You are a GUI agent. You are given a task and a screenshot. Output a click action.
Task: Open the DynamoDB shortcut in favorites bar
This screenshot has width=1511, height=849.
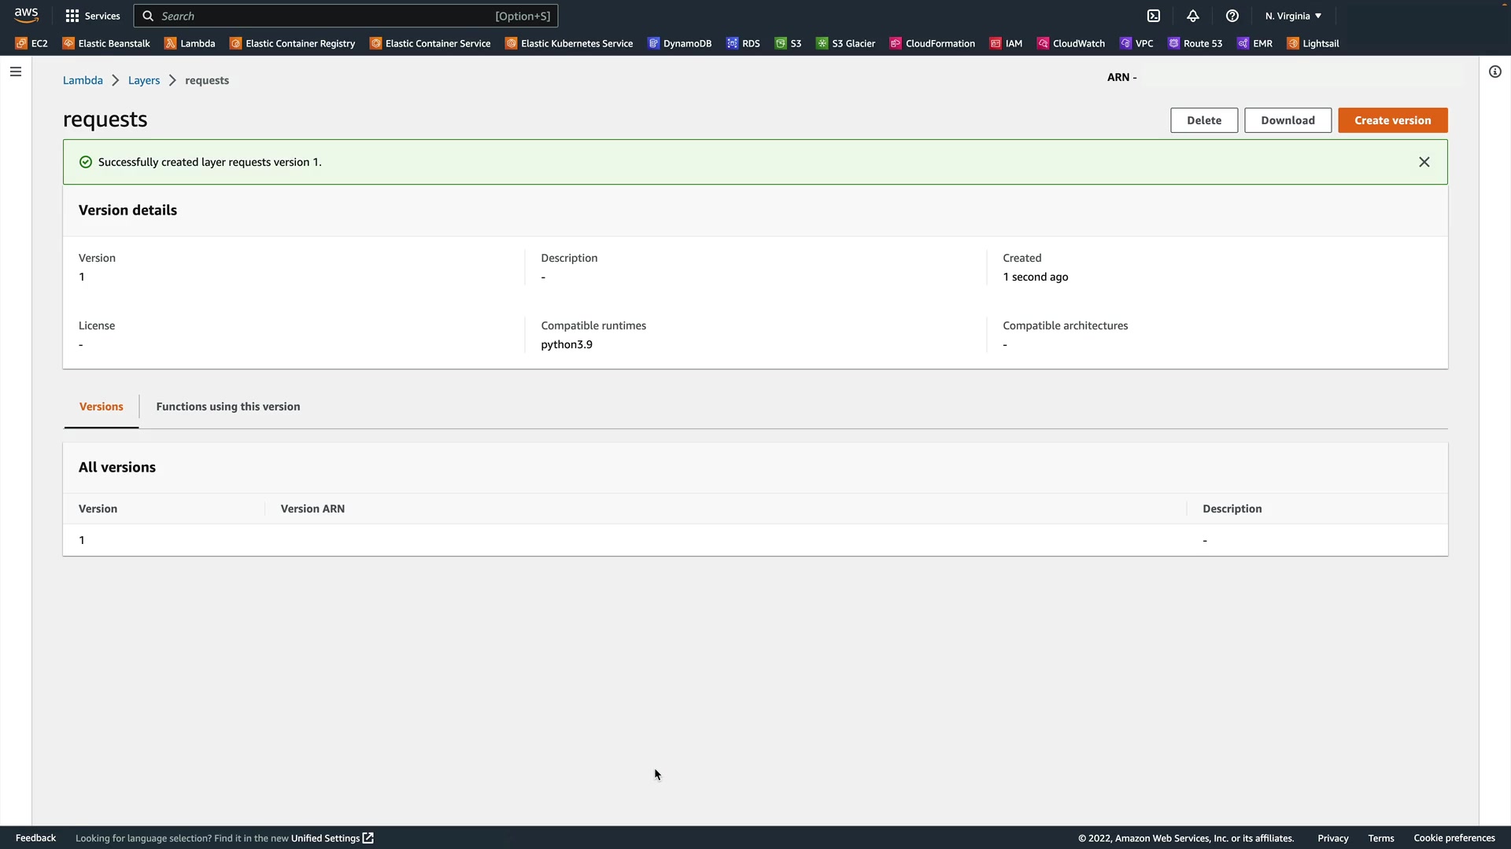(679, 43)
